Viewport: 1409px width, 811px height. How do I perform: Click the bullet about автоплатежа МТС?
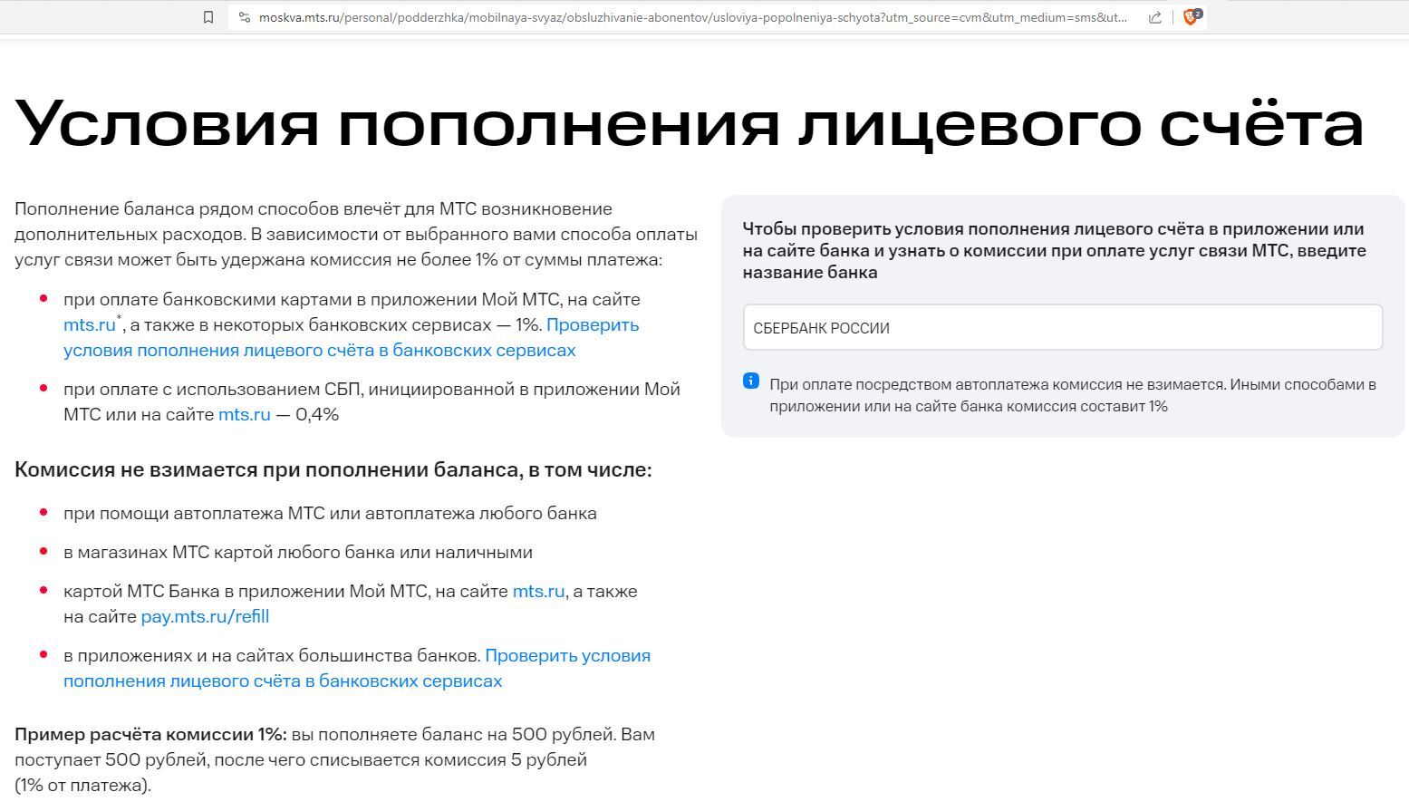coord(330,513)
